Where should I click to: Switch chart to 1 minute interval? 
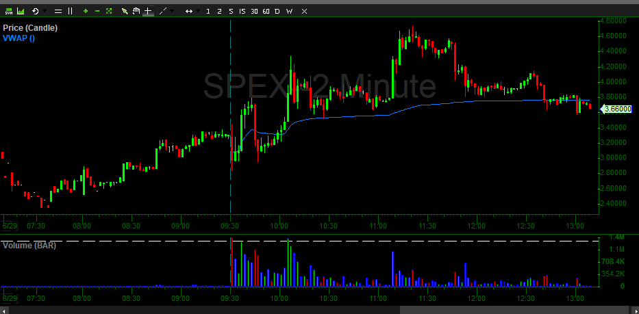[x=208, y=12]
